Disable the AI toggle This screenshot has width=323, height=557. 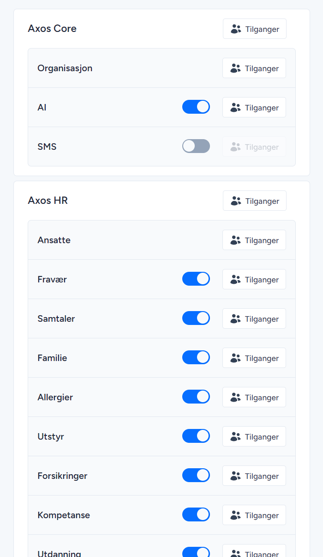[196, 107]
